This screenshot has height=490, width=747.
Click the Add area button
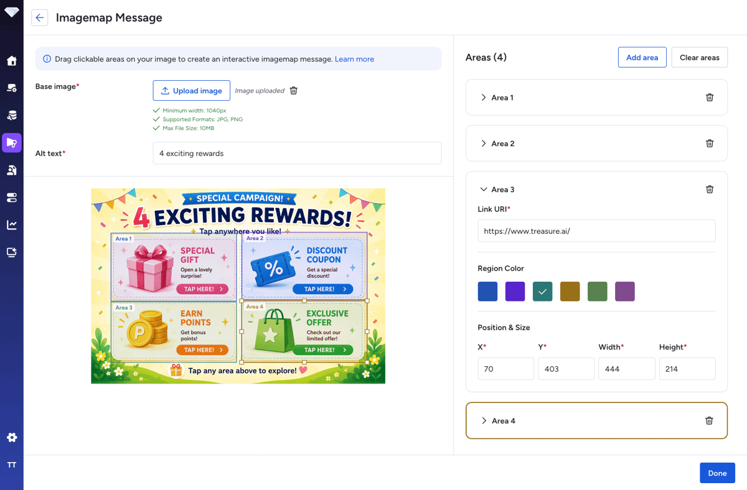coord(642,57)
